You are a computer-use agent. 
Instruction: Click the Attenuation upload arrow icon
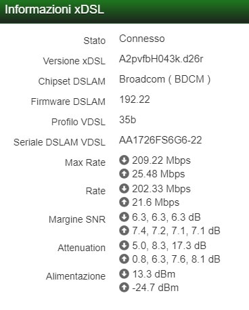(124, 259)
